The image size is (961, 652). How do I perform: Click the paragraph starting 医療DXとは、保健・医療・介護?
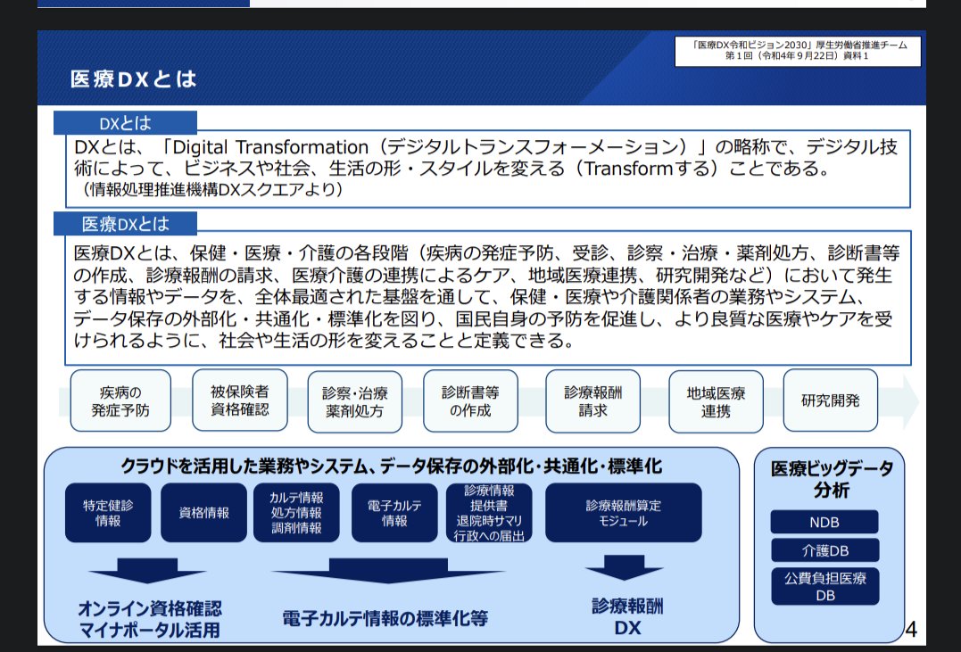pyautogui.click(x=486, y=297)
